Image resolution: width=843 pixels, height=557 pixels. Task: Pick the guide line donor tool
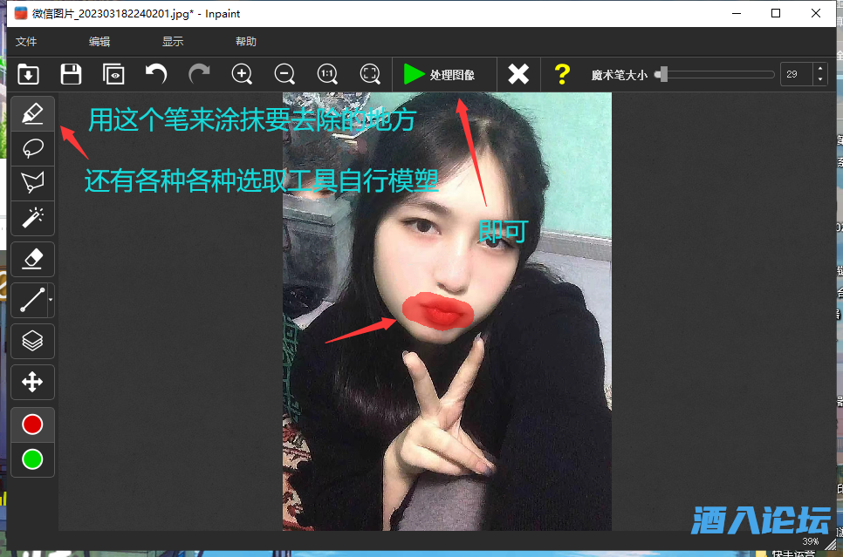tap(30, 300)
